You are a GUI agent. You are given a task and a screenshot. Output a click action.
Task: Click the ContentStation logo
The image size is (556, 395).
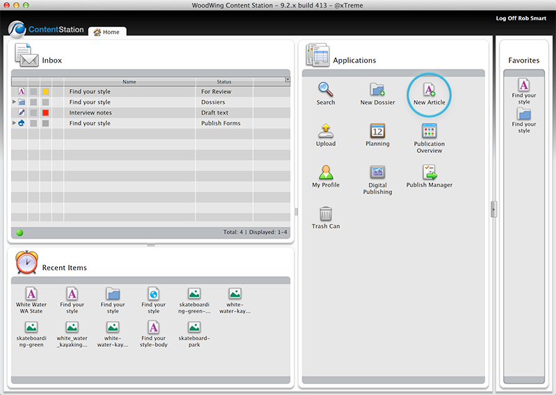click(x=46, y=29)
